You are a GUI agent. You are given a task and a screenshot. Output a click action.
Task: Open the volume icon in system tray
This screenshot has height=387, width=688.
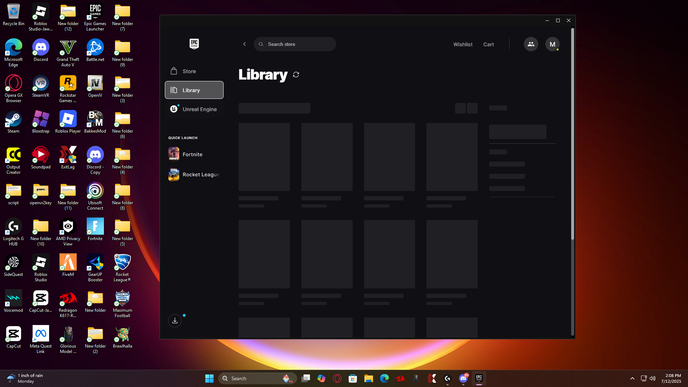(653, 378)
